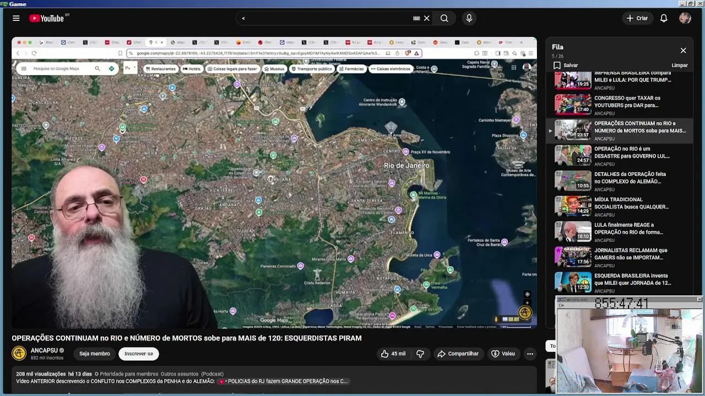Screen dimensions: 705x396
Task: Close the Camera.exe overlay window
Action: pos(699,299)
